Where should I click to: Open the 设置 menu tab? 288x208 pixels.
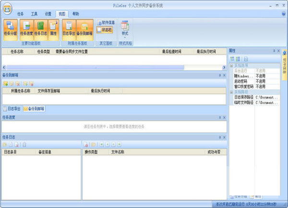point(48,14)
